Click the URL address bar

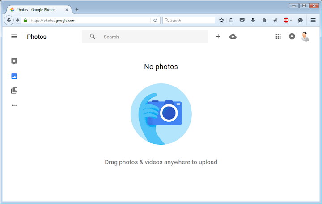90,20
